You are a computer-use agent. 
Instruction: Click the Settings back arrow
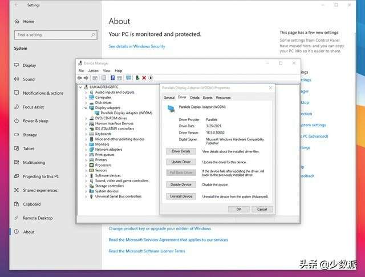coord(17,5)
